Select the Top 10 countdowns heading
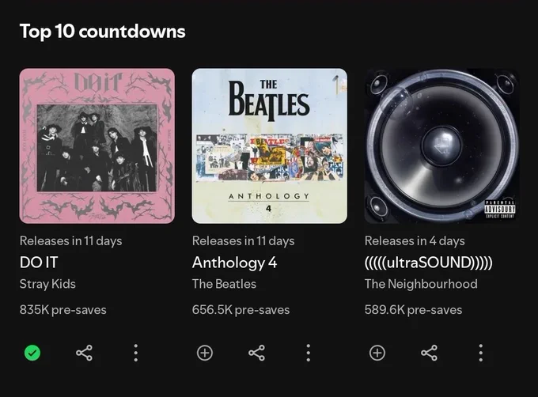 click(103, 32)
